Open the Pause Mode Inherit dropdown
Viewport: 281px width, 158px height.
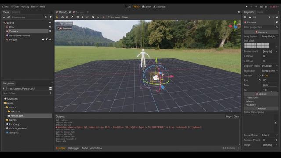(270, 135)
